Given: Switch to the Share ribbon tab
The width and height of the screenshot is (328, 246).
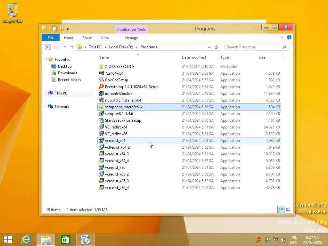Looking at the screenshot, I should (87, 38).
